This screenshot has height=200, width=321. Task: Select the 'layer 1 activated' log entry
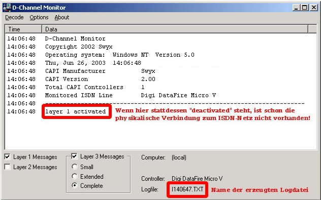[x=75, y=111]
